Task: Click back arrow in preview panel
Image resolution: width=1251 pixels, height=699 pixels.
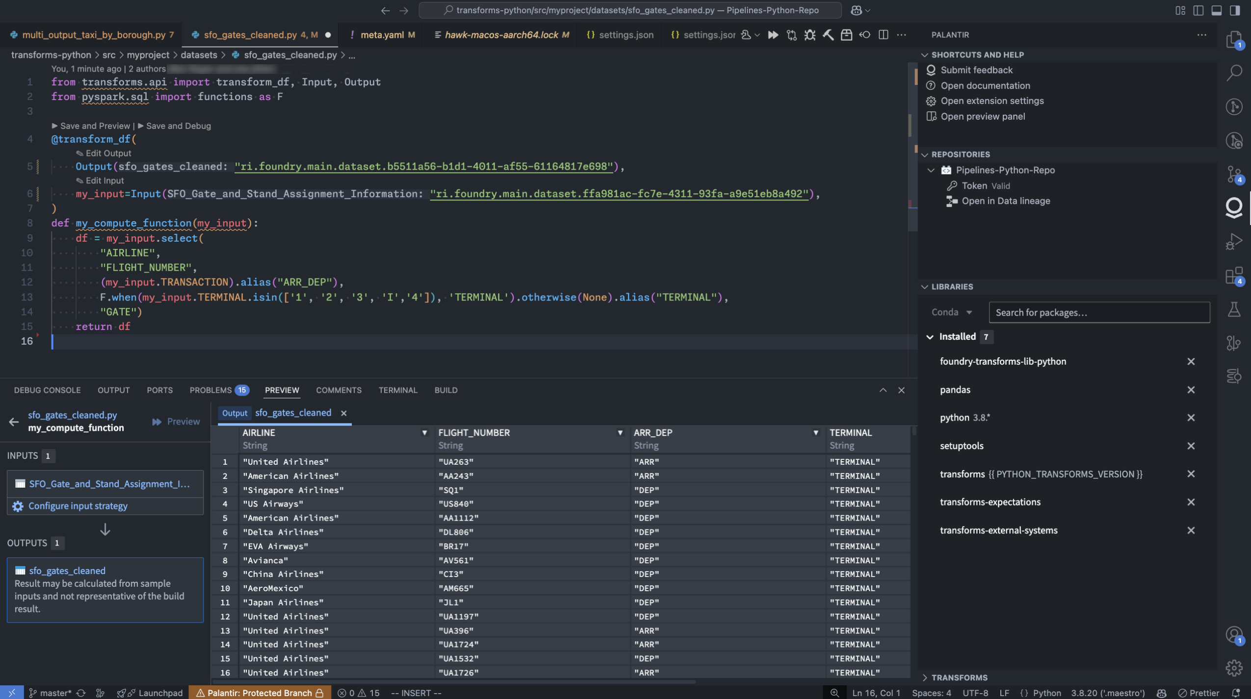Action: point(14,422)
